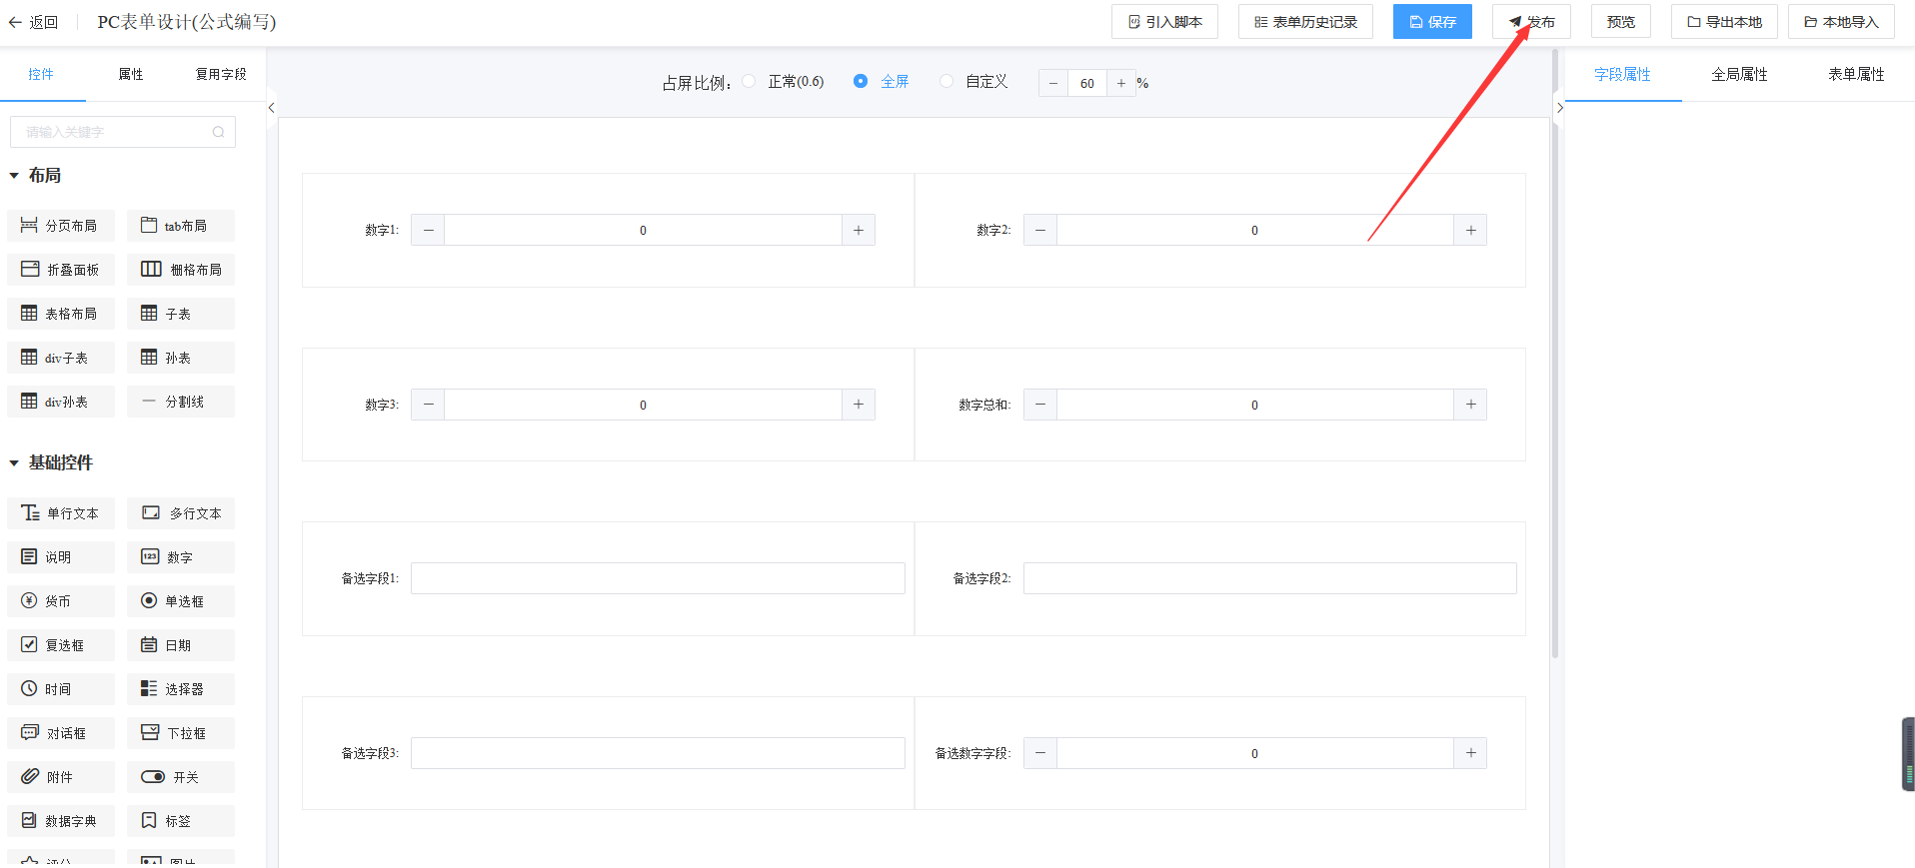This screenshot has height=868, width=1915.
Task: Add the div子表 control
Action: (61, 358)
